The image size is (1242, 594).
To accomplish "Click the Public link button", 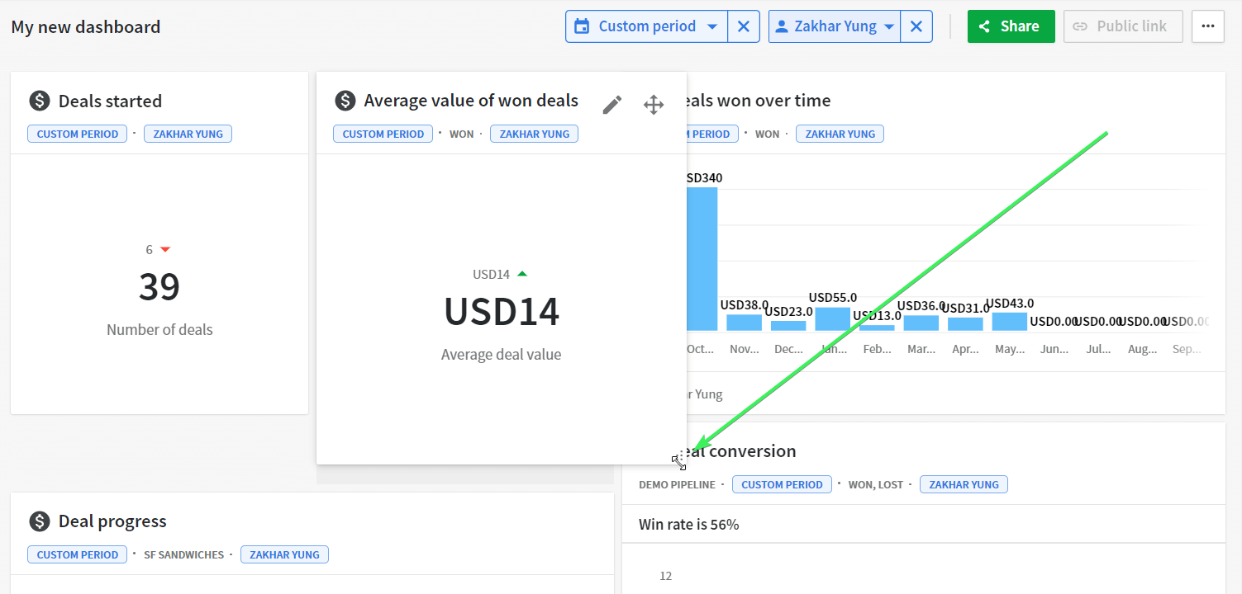I will pos(1123,26).
